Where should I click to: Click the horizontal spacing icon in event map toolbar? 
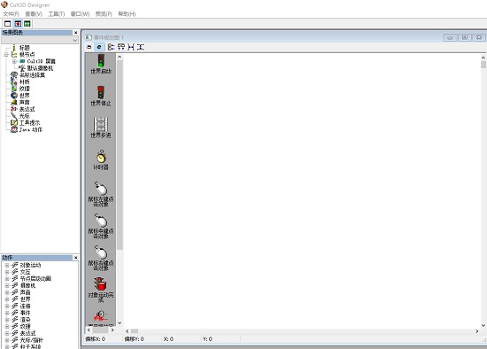[x=131, y=47]
